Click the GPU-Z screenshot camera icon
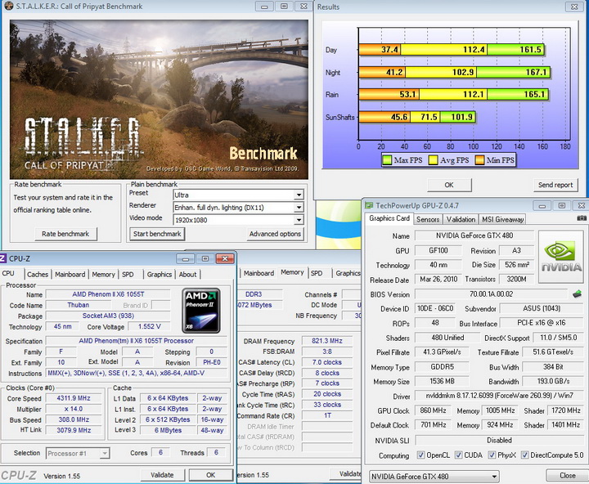589x484 pixels. pyautogui.click(x=582, y=218)
